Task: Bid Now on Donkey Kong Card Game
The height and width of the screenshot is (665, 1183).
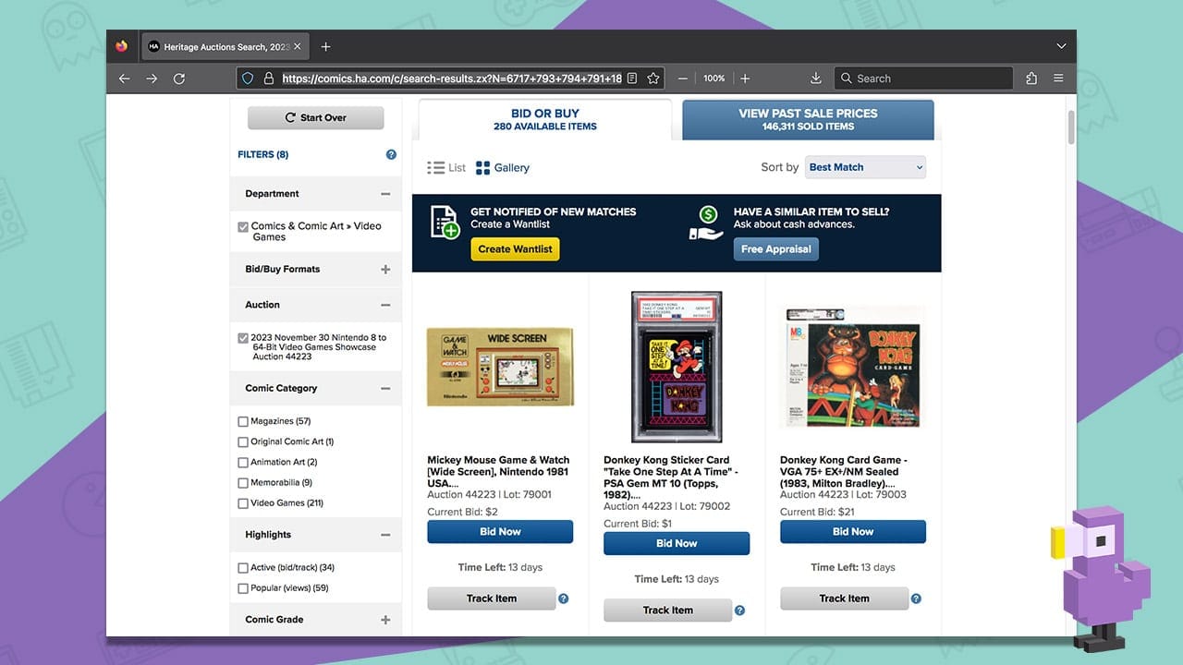Action: point(853,532)
